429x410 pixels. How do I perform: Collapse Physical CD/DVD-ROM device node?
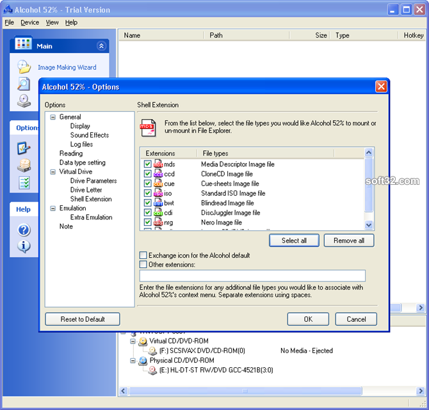133,361
